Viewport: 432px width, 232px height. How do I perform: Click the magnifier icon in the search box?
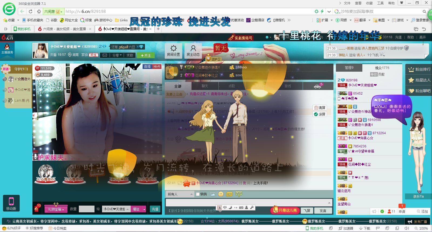(x=424, y=12)
